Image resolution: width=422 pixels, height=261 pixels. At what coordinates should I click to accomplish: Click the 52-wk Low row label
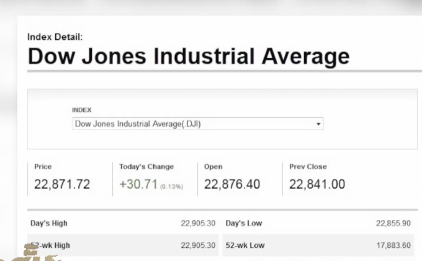click(x=245, y=245)
